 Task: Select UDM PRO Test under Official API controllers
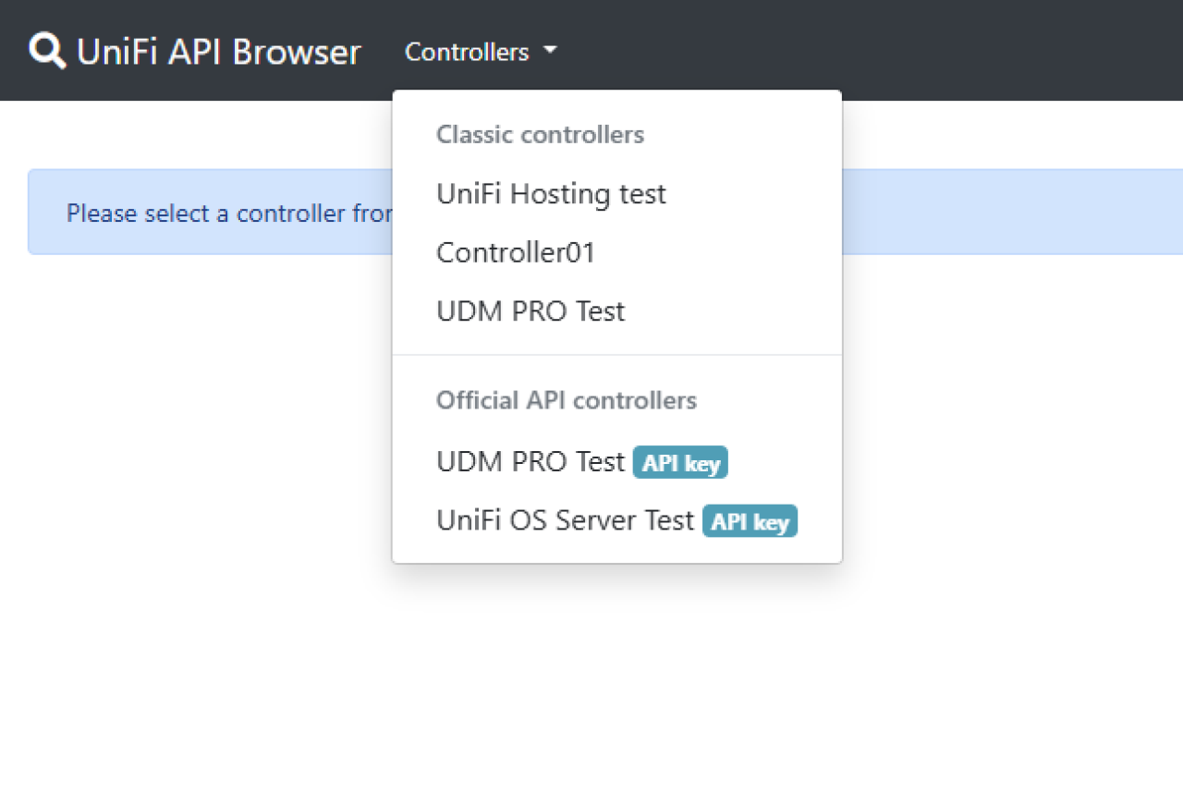pyautogui.click(x=531, y=461)
